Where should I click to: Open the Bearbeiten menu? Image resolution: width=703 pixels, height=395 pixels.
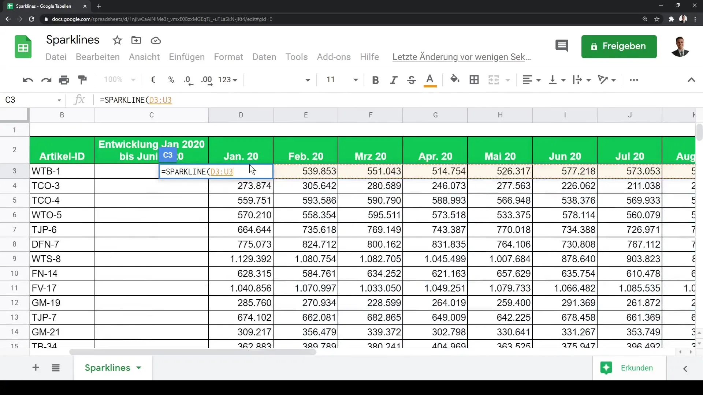(98, 57)
